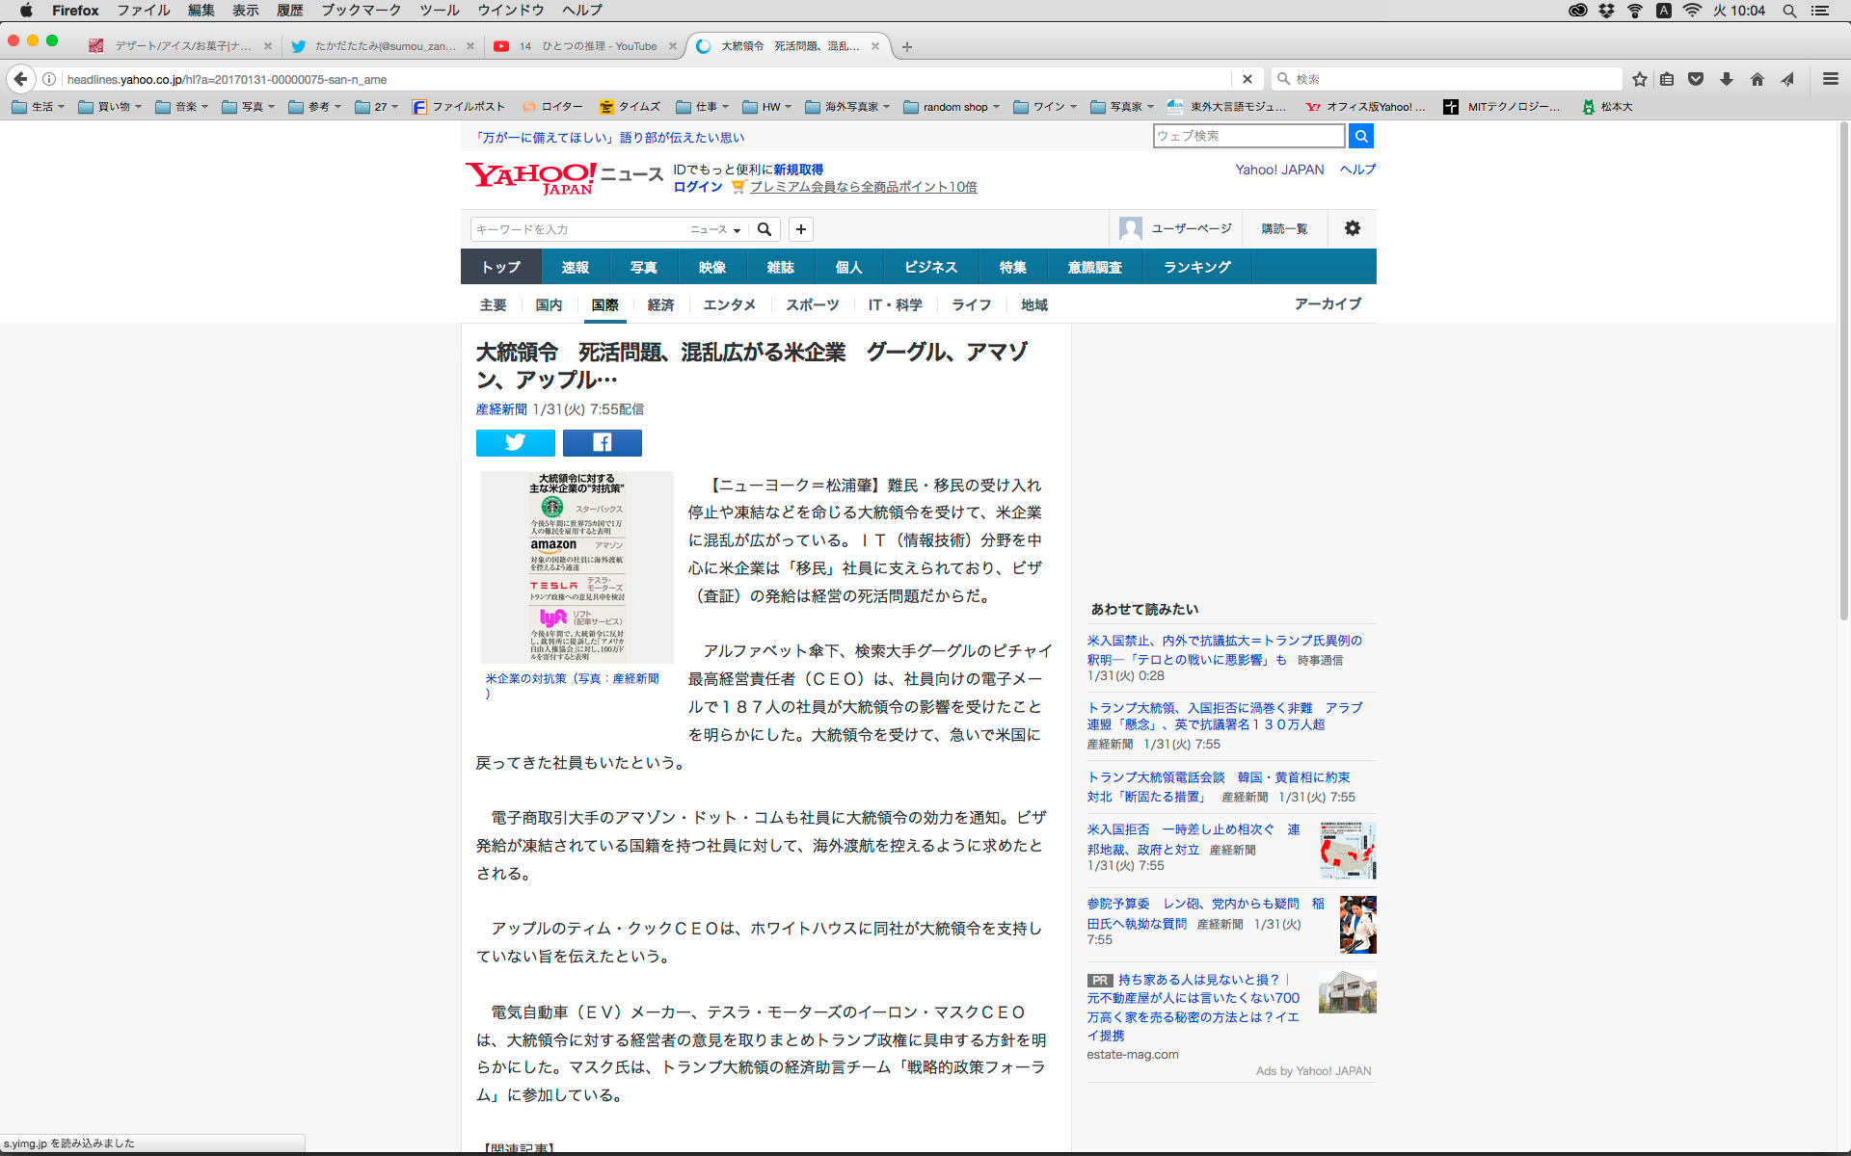
Task: Select the ランキング navigation tab
Action: (x=1196, y=267)
